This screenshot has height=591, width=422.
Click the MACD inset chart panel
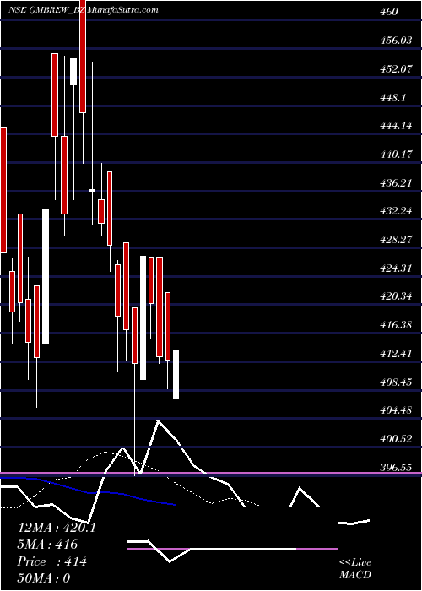pyautogui.click(x=232, y=549)
